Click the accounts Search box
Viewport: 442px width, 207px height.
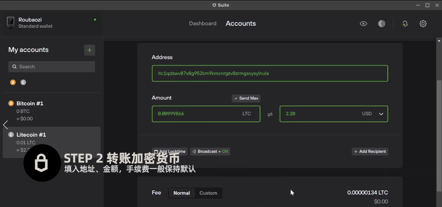coord(52,67)
